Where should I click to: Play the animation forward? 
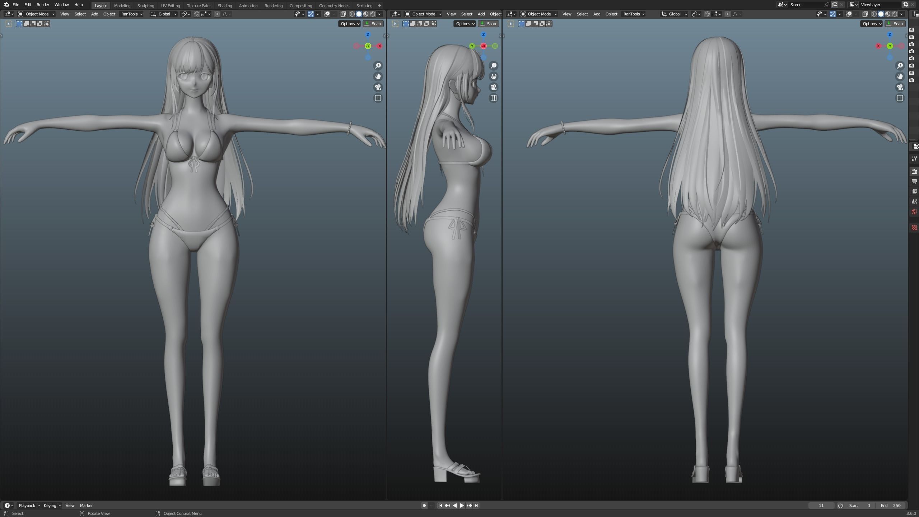(462, 506)
